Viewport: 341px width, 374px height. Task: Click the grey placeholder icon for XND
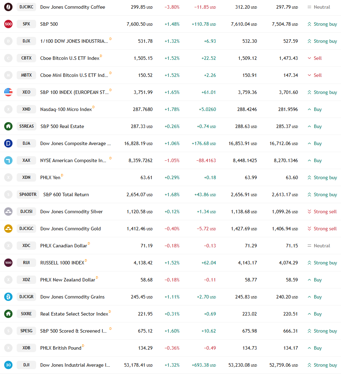(8, 109)
